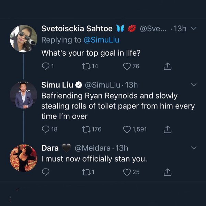Share Simu Liu's tweet

tap(168, 129)
